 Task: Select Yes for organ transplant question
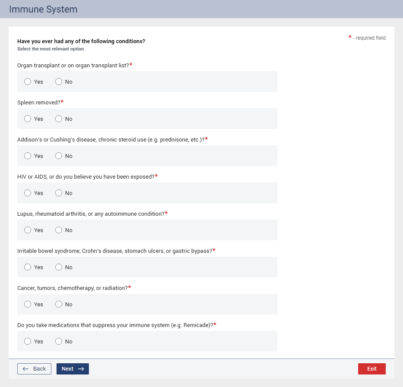point(28,82)
